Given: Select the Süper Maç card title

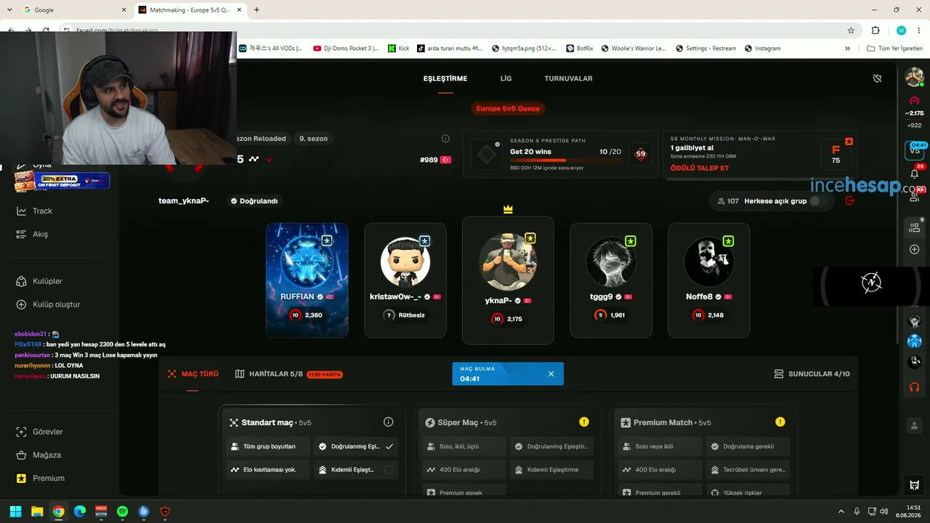Looking at the screenshot, I should pos(458,423).
